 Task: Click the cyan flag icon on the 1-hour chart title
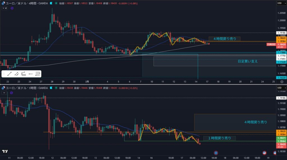click(x=51, y=88)
